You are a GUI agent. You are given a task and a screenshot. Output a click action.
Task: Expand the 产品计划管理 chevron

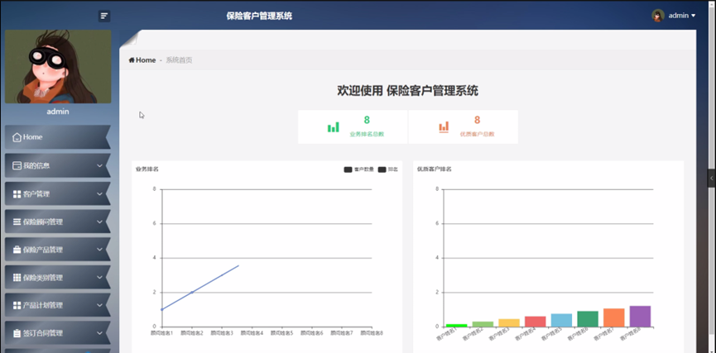(x=99, y=305)
